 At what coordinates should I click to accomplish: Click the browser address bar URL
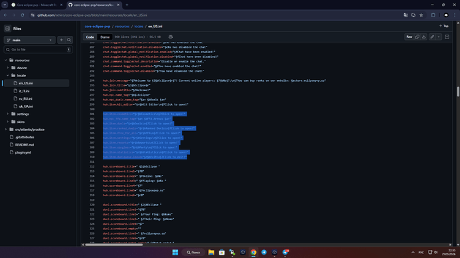92,15
